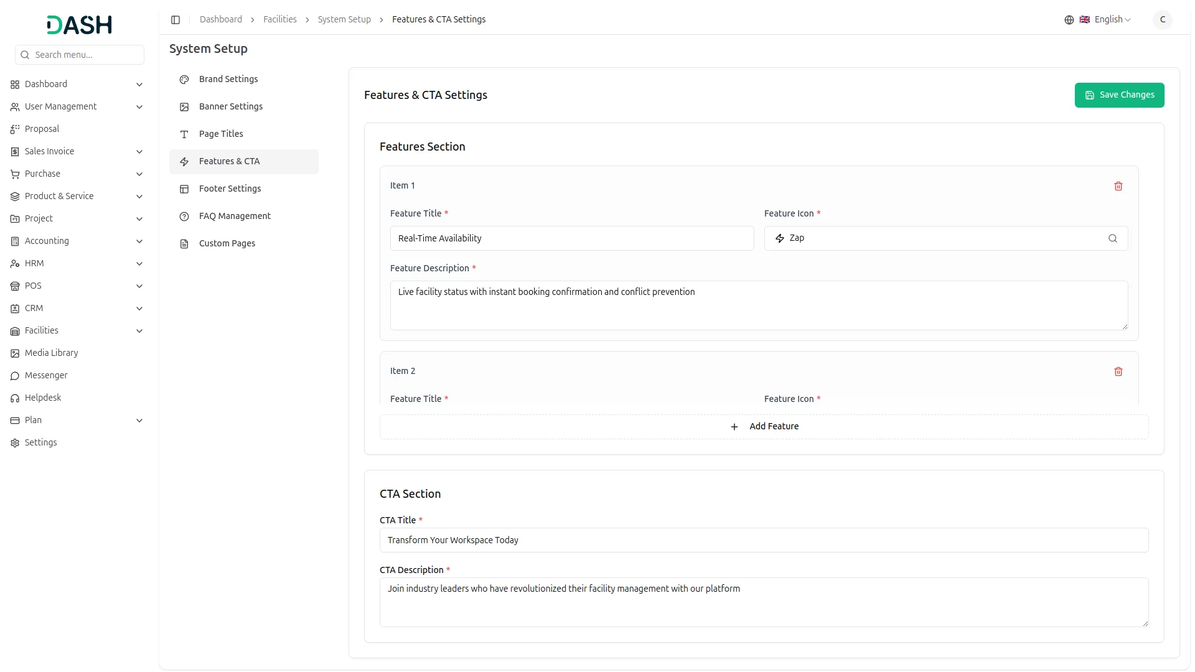1195x672 pixels.
Task: Delete feature Item 1 with trash icon
Action: [1118, 186]
